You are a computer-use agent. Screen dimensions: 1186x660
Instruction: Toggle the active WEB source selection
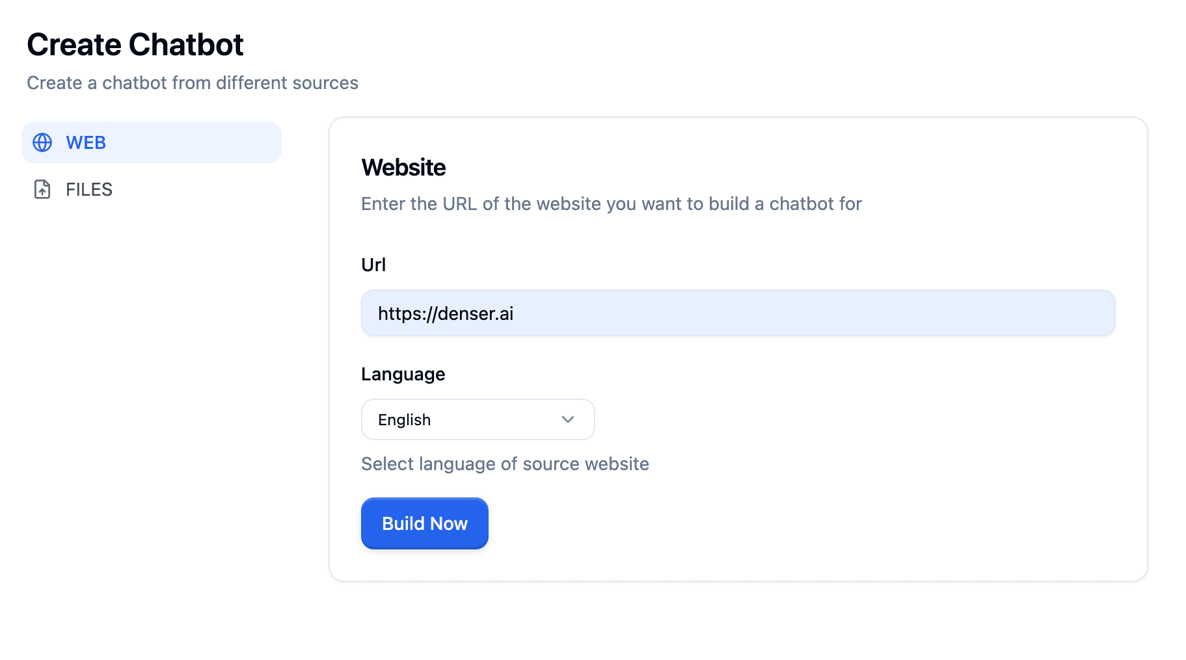(x=86, y=142)
